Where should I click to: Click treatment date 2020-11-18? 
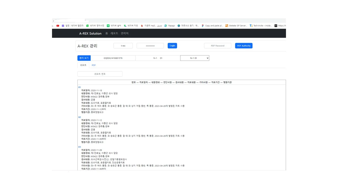coord(96,90)
